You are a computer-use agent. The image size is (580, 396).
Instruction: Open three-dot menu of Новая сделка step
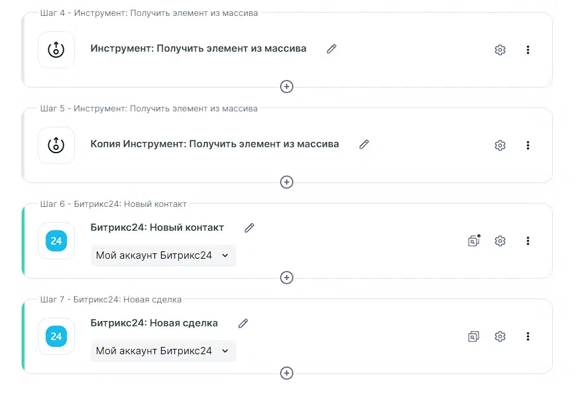(x=528, y=336)
